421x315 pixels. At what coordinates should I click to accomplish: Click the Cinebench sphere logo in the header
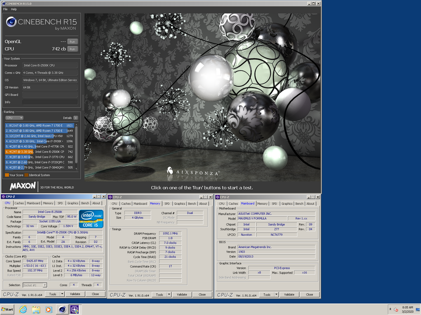coord(11,22)
